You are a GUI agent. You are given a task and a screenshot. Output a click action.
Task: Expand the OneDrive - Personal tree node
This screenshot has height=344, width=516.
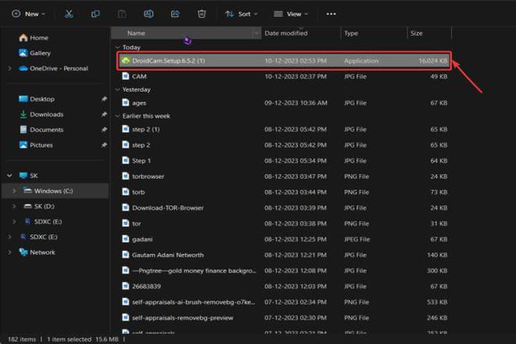(x=9, y=68)
